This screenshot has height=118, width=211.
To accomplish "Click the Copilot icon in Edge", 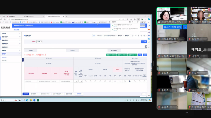I will coord(149,19).
